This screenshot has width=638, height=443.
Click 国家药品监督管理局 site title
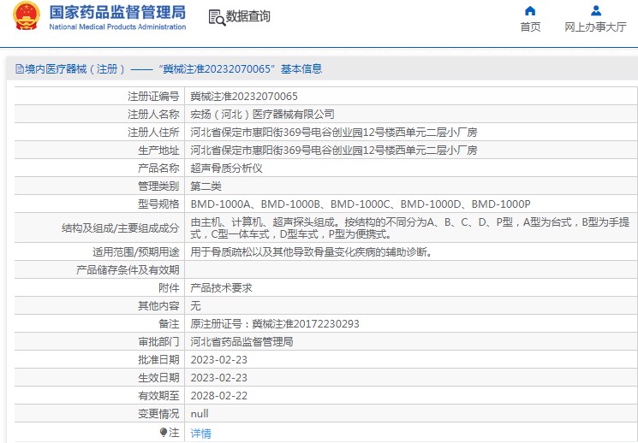point(117,12)
